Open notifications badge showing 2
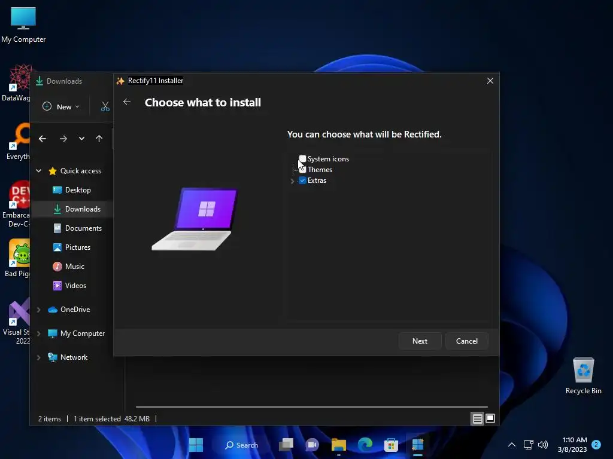This screenshot has height=459, width=613. 596,445
